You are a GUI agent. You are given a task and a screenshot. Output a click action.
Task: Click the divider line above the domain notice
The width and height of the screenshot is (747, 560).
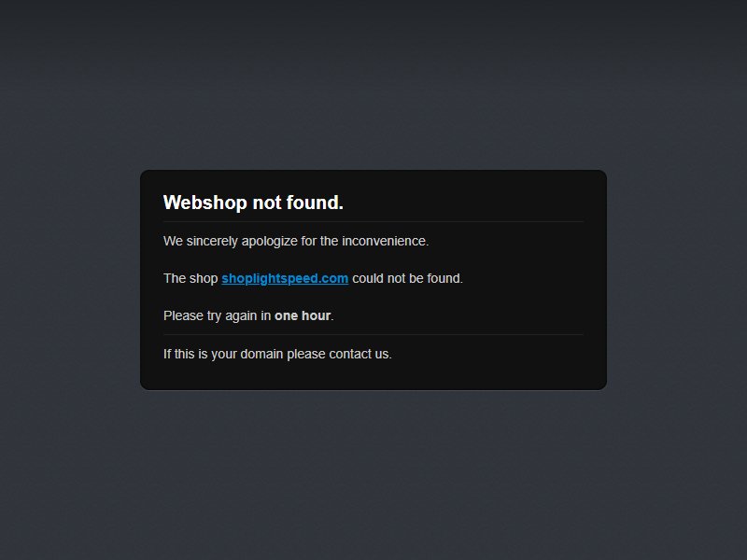(x=373, y=335)
